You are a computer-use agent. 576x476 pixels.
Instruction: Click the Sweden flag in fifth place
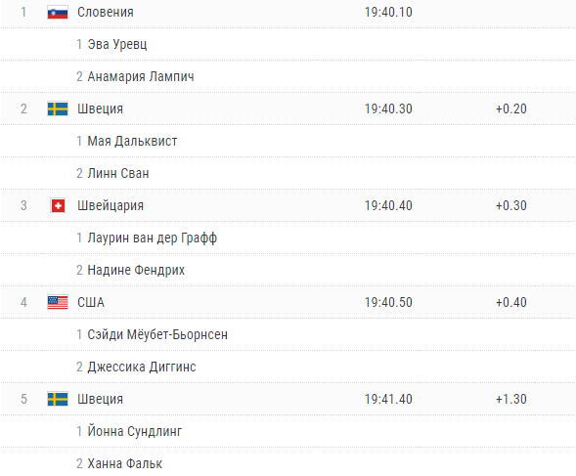pos(58,399)
